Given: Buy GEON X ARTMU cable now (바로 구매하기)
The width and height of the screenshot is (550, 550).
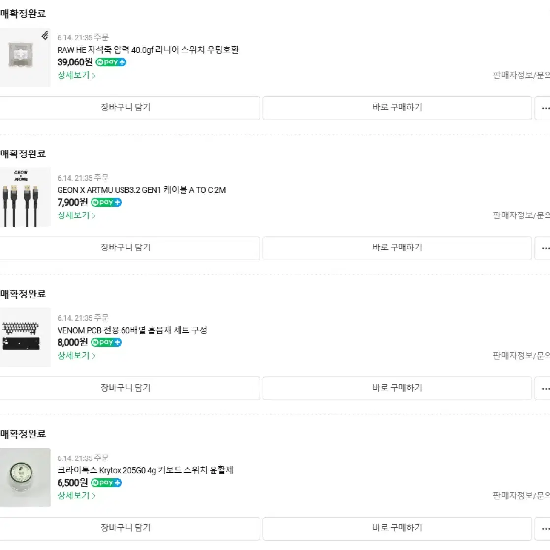Looking at the screenshot, I should pyautogui.click(x=397, y=248).
